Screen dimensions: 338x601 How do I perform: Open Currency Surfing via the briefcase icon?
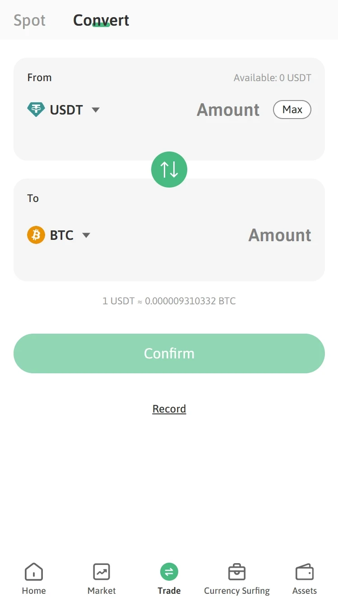[x=237, y=572]
